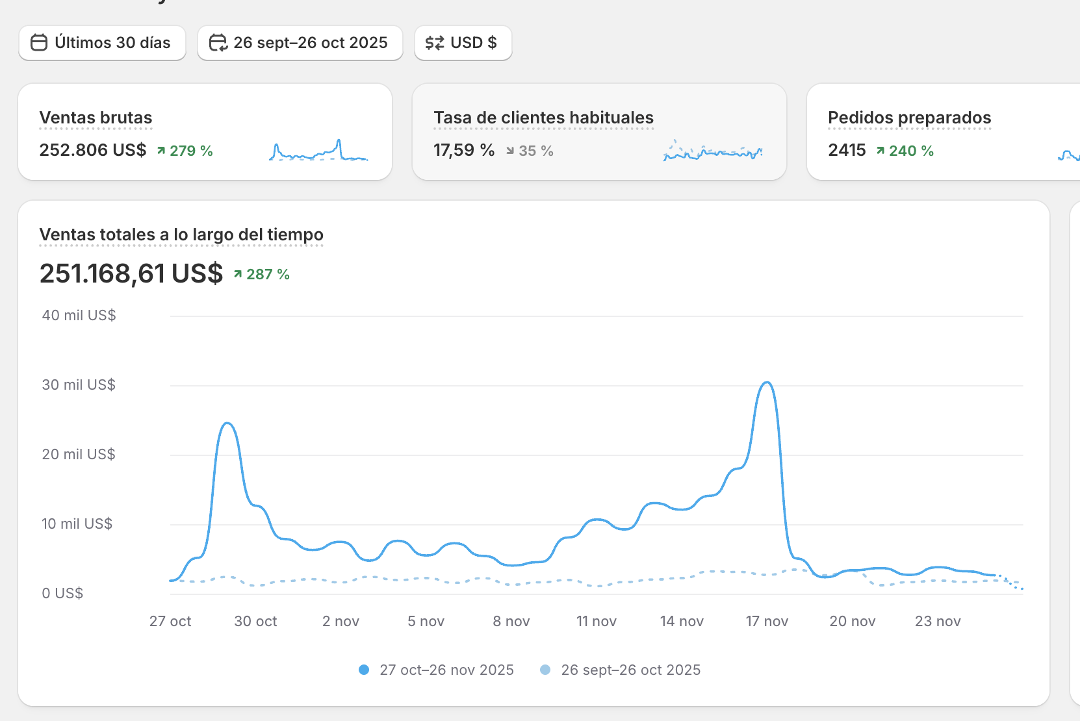Click the 27 oct x-axis label
1080x721 pixels.
[170, 622]
